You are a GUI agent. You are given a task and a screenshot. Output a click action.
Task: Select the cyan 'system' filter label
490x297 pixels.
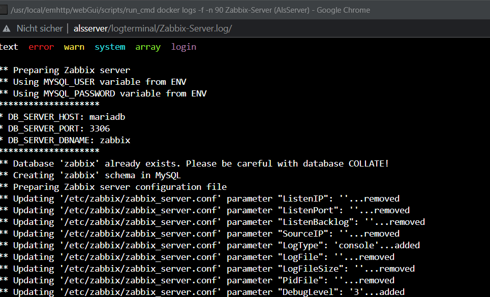tap(110, 47)
